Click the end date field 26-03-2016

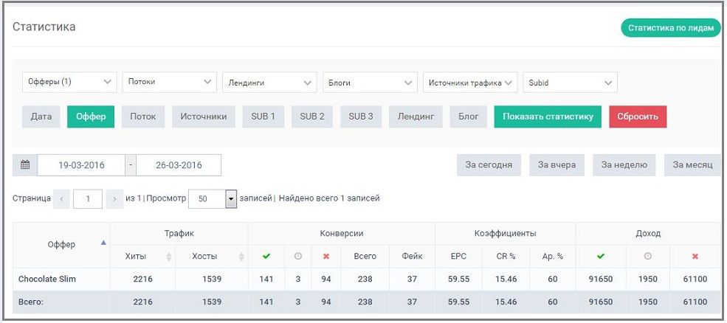coord(179,165)
